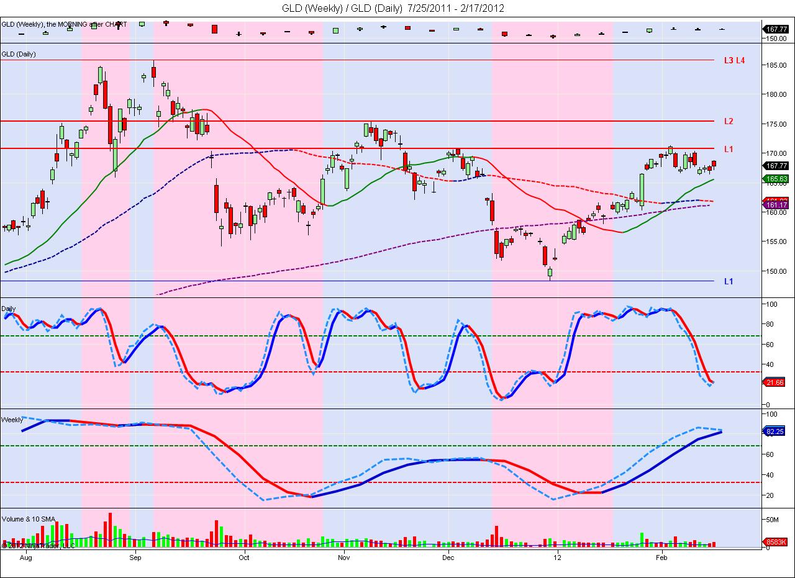The image size is (795, 578).
Task: Click the red 'L1' resistance label
Action: pos(729,149)
